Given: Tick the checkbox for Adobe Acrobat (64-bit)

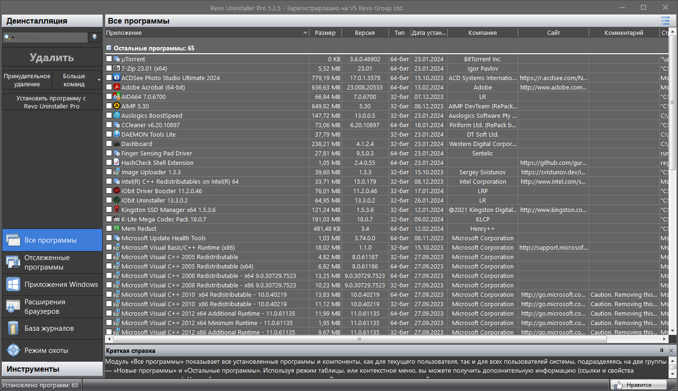Looking at the screenshot, I should point(109,87).
